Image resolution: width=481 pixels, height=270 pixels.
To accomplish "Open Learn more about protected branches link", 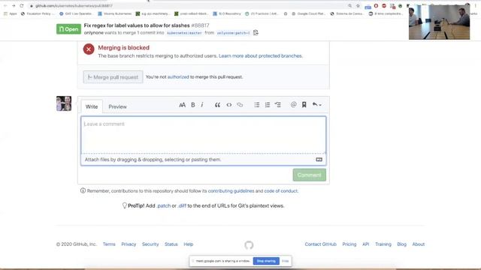I will [261, 56].
